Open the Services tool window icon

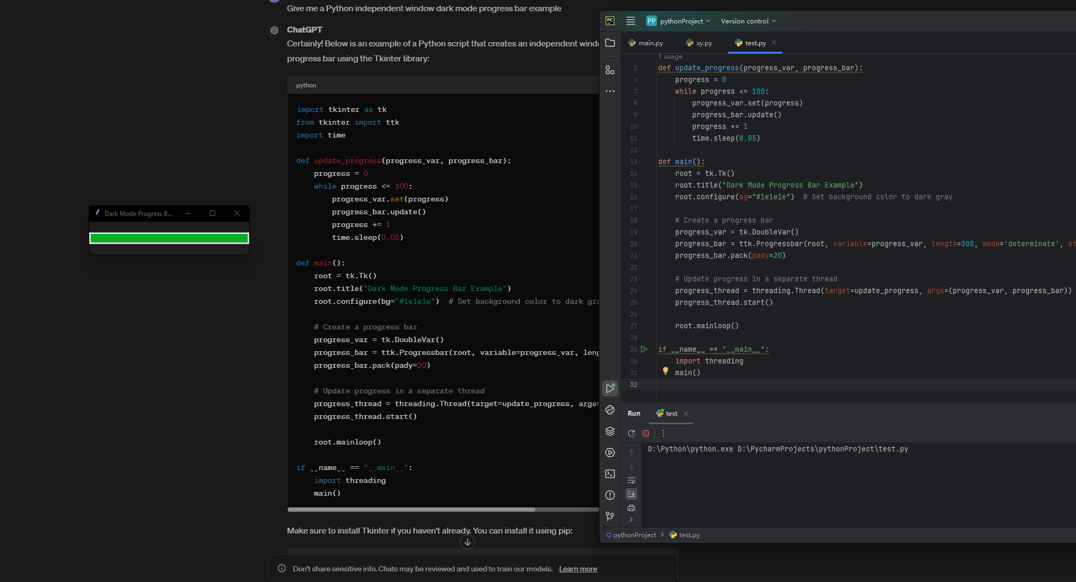(610, 452)
